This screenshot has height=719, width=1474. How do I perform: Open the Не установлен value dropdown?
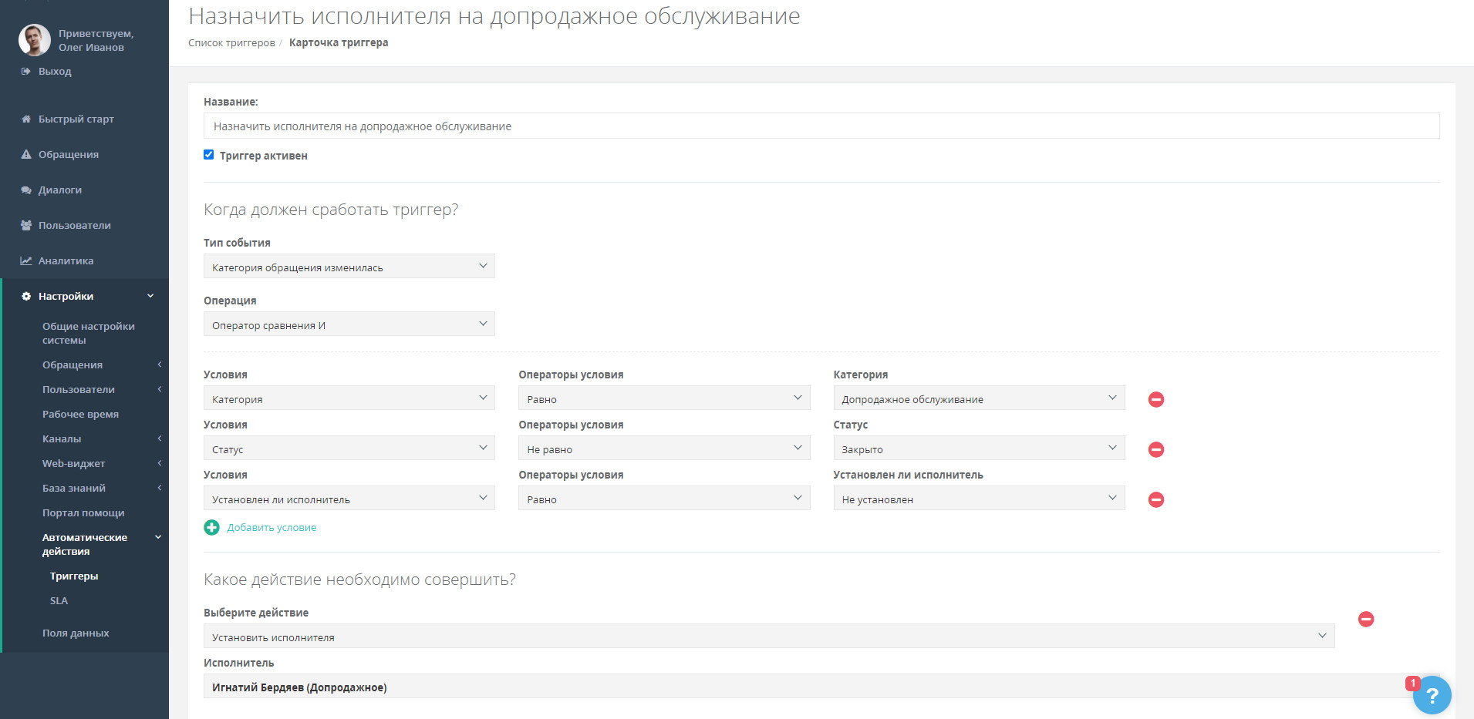(979, 499)
